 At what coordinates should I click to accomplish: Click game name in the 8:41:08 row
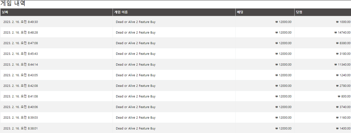coord(136,96)
